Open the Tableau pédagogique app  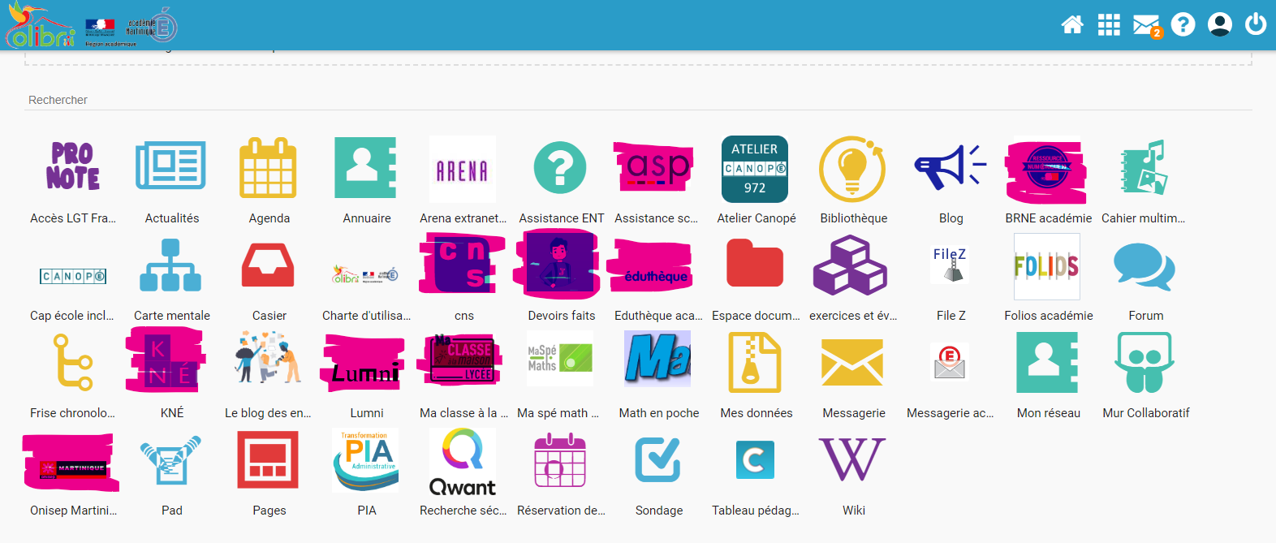pos(755,459)
